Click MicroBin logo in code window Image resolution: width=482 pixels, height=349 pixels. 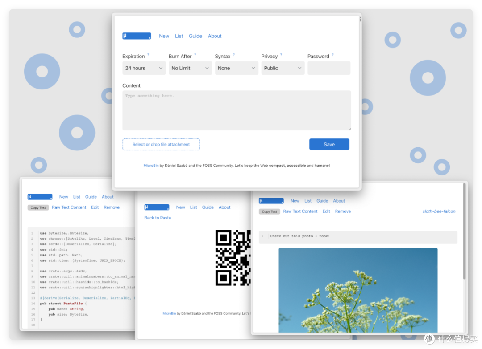tap(40, 197)
